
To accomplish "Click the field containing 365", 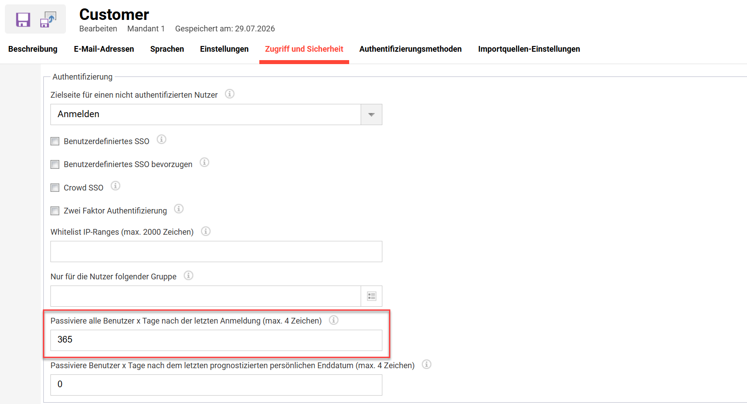I will pyautogui.click(x=216, y=340).
